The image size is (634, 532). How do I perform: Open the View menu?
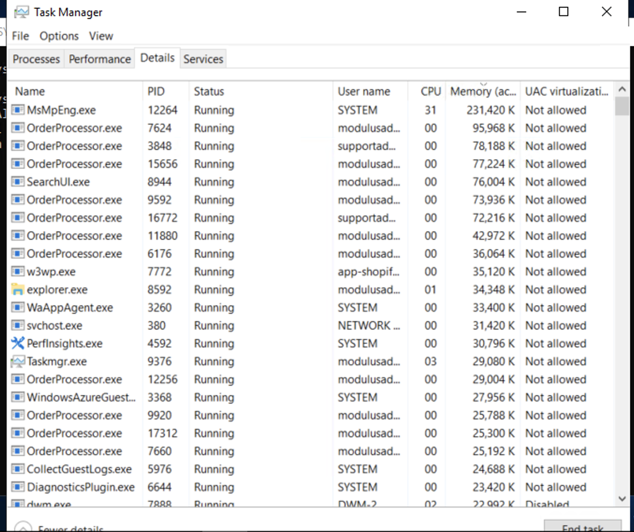click(101, 36)
